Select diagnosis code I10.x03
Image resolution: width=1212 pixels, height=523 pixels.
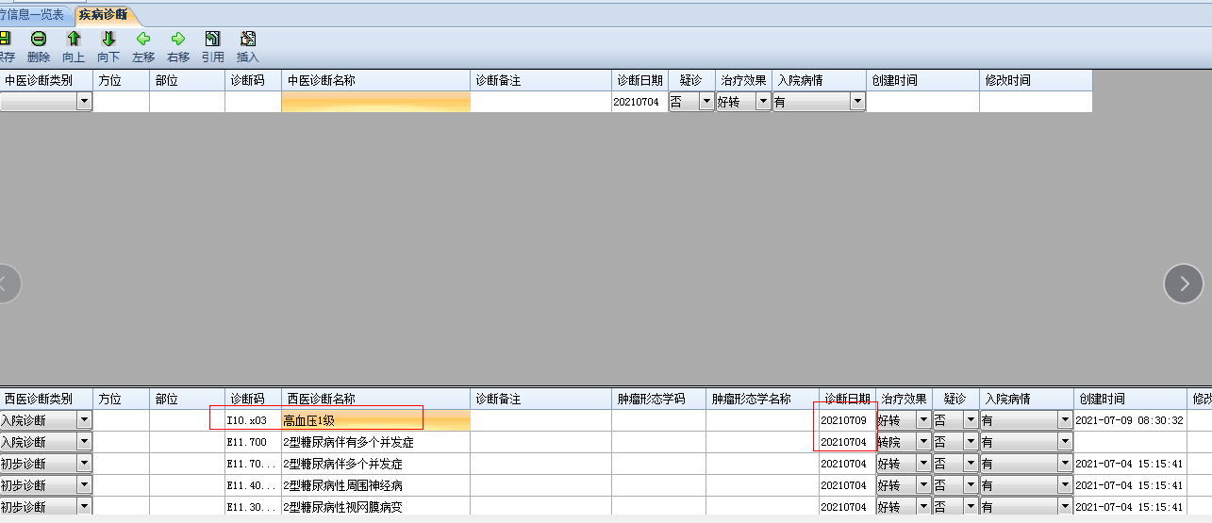(x=247, y=420)
